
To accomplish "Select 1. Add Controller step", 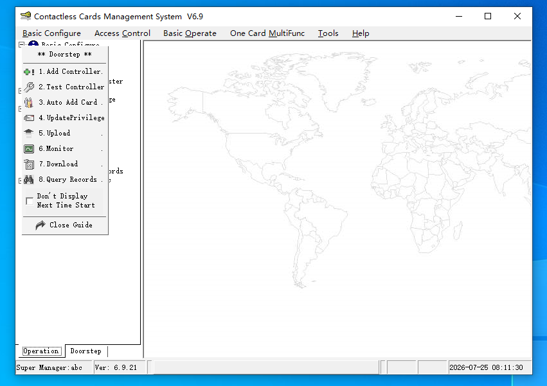I will [65, 72].
